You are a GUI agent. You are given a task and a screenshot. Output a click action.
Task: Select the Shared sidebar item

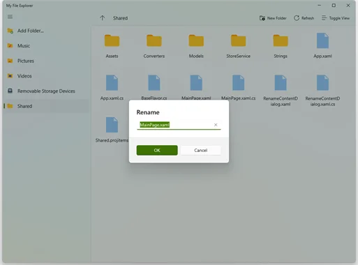pos(46,106)
